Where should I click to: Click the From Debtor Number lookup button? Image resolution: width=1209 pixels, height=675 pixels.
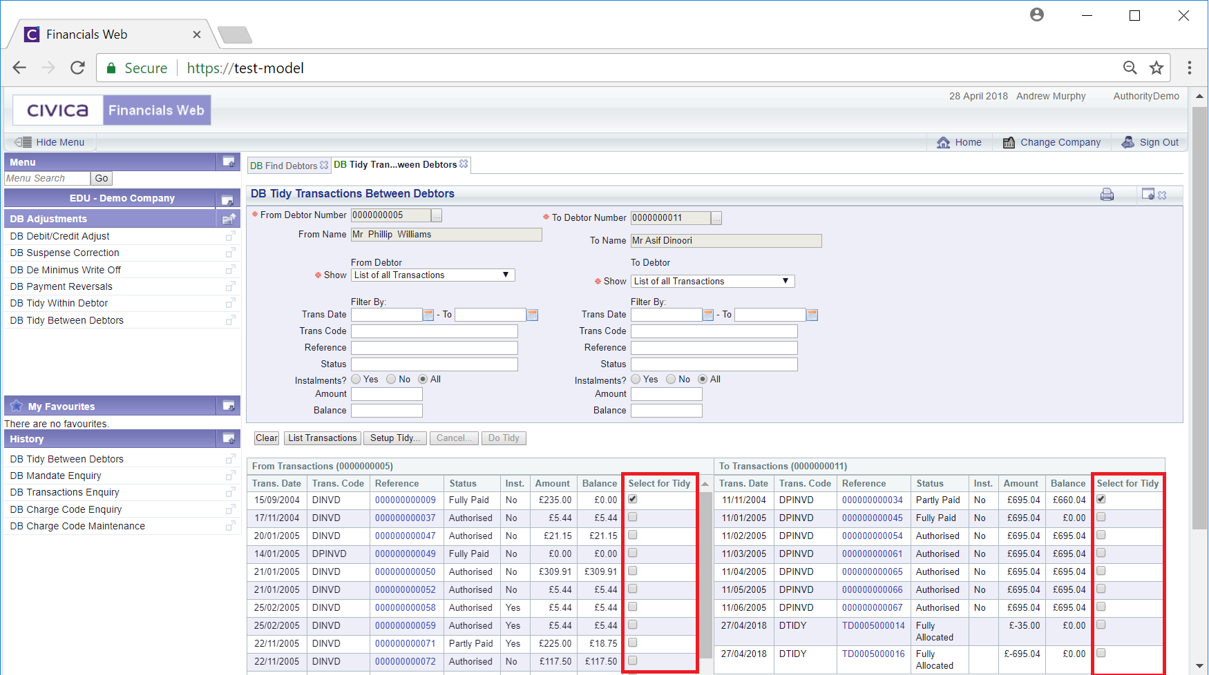click(x=437, y=216)
